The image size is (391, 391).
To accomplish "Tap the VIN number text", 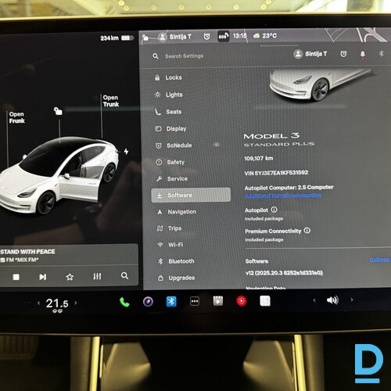I will click(x=276, y=173).
